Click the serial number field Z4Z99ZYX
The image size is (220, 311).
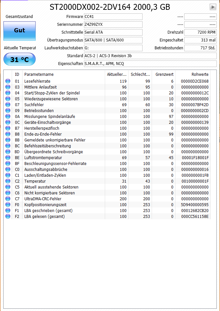113,25
